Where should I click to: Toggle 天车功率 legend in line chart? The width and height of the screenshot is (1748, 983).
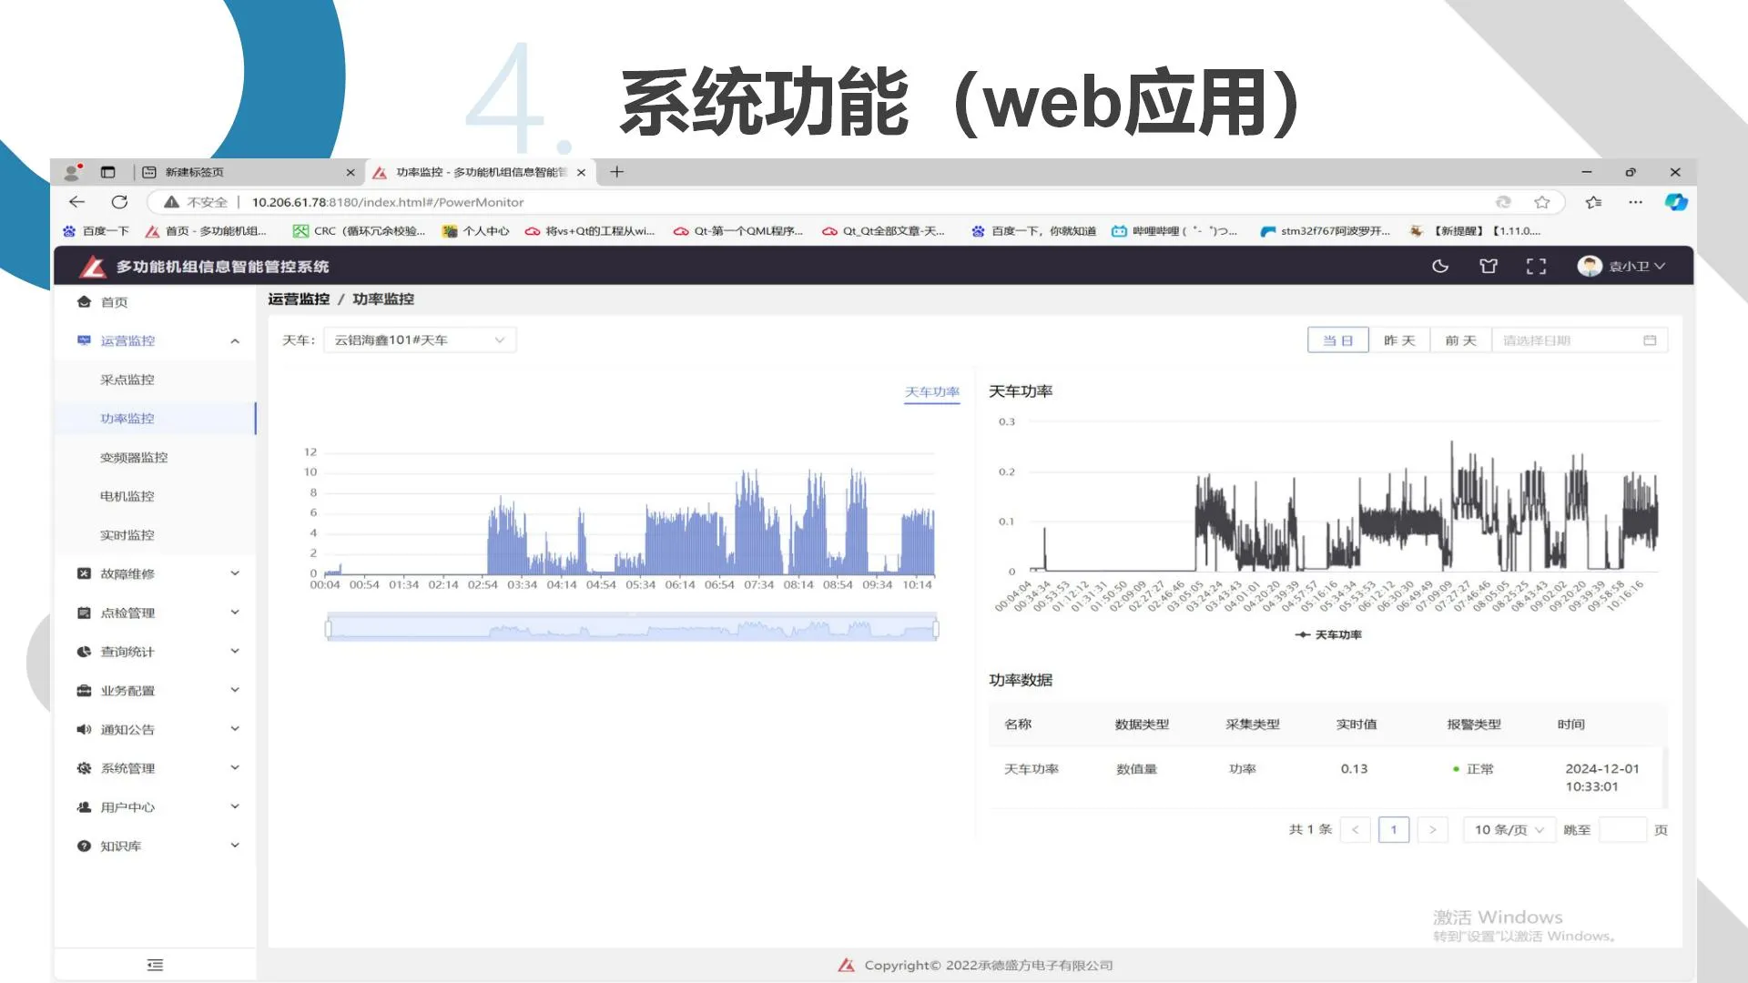[1329, 635]
